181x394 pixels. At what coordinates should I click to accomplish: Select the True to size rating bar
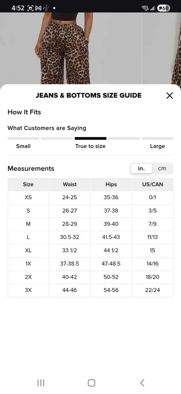point(91,138)
